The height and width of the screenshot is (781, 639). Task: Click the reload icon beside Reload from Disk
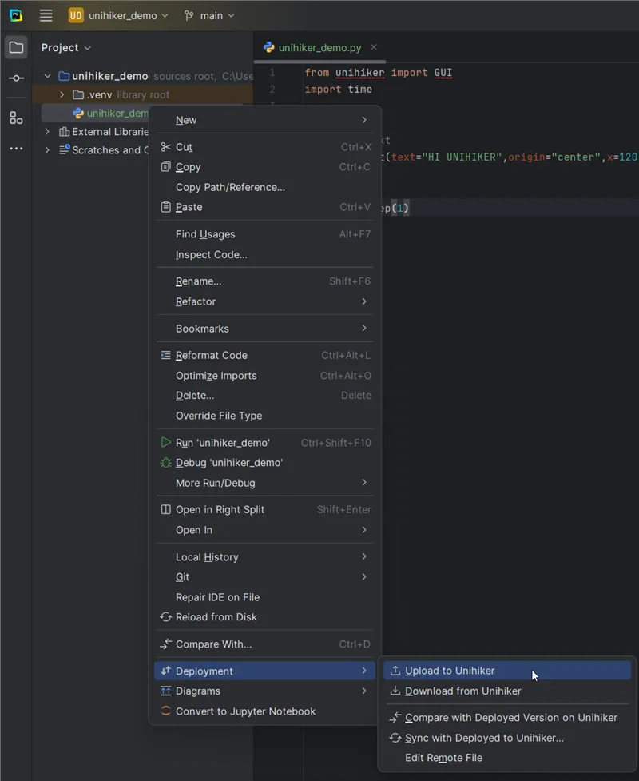point(165,616)
